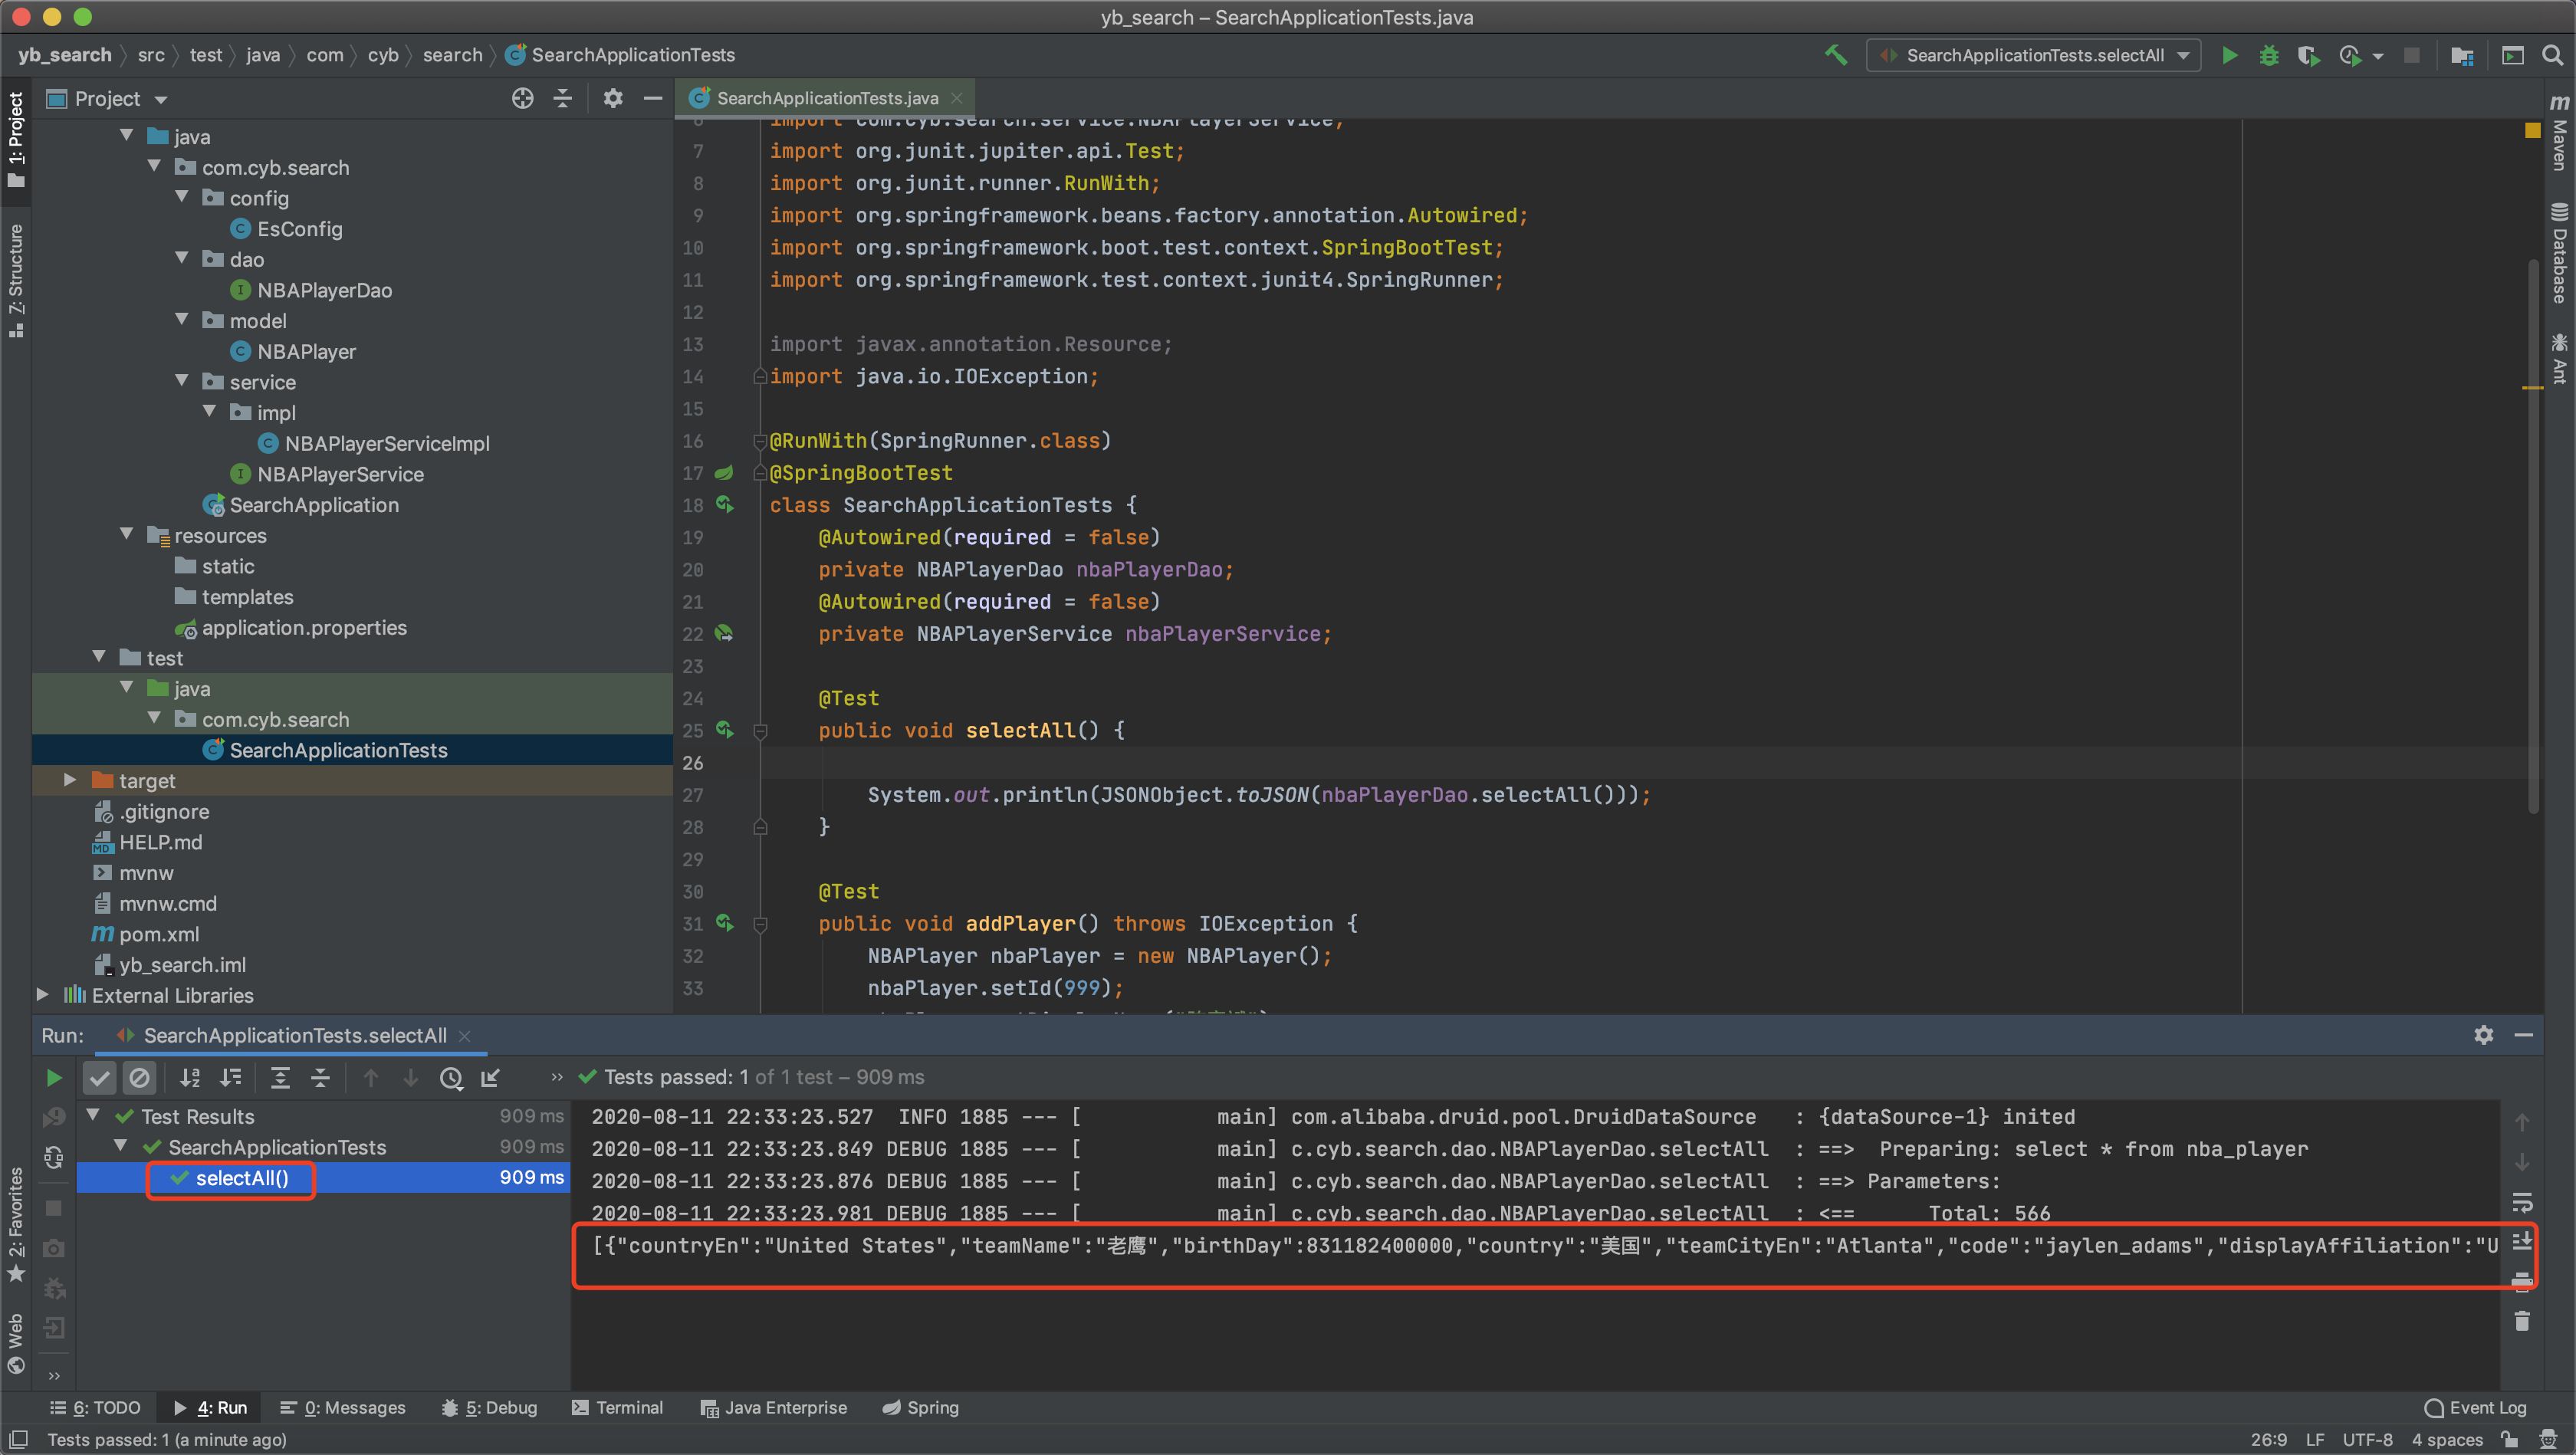The width and height of the screenshot is (2576, 1455).
Task: Expand the target folder
Action: pos(70,780)
